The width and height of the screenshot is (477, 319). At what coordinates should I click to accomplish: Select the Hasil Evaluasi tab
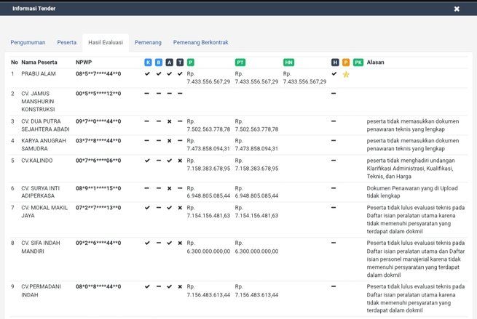click(105, 43)
